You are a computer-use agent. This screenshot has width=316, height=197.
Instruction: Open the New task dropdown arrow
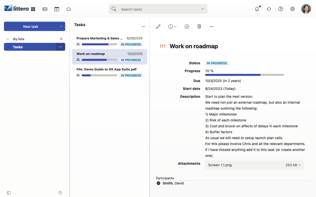[x=61, y=26]
